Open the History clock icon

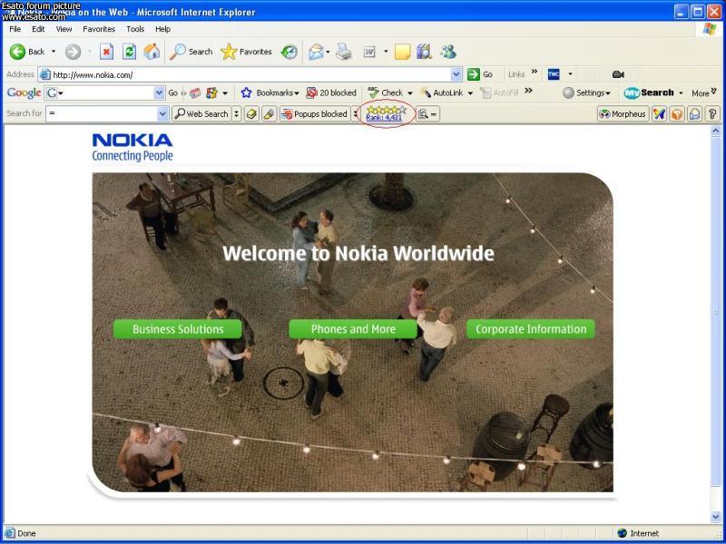289,52
